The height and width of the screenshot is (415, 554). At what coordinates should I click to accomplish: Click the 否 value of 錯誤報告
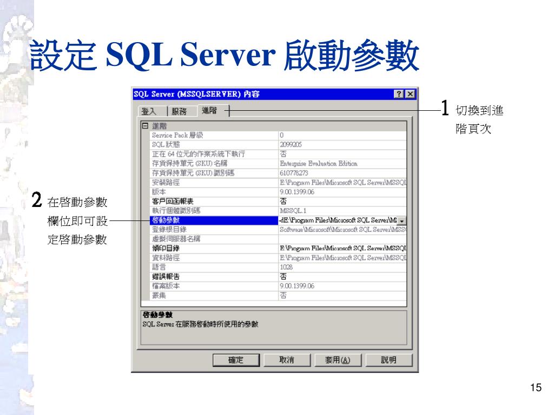tap(283, 277)
